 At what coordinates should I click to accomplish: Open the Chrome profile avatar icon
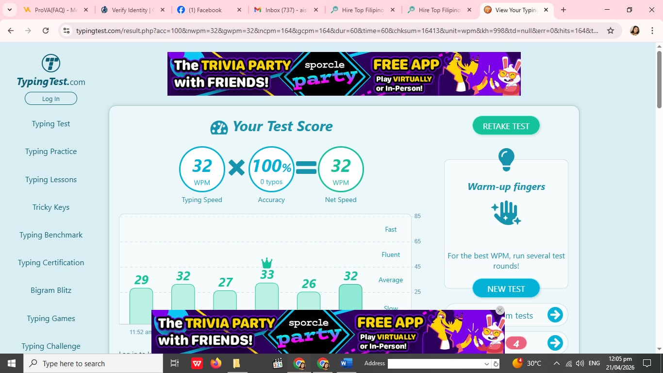point(635,31)
